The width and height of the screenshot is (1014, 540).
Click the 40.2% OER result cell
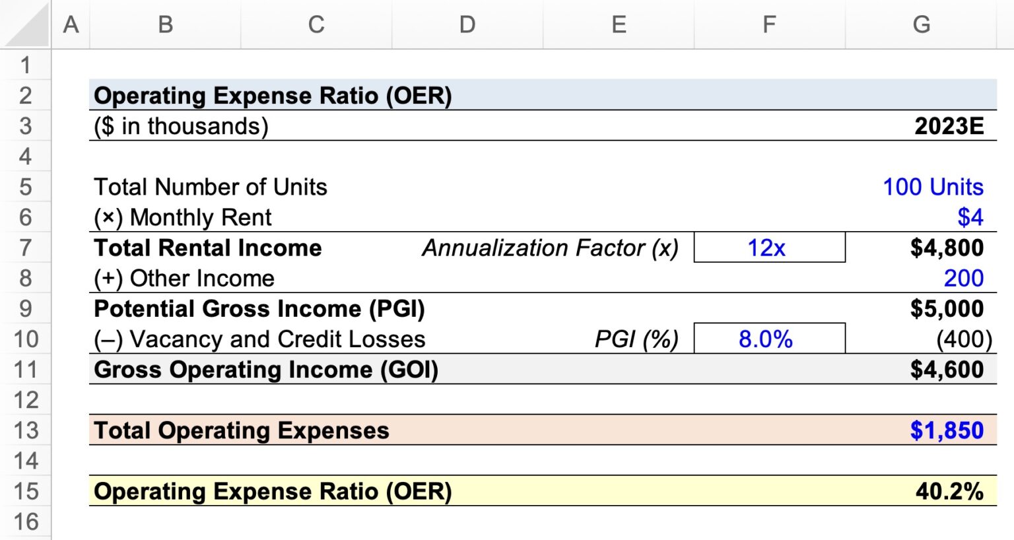pyautogui.click(x=950, y=491)
